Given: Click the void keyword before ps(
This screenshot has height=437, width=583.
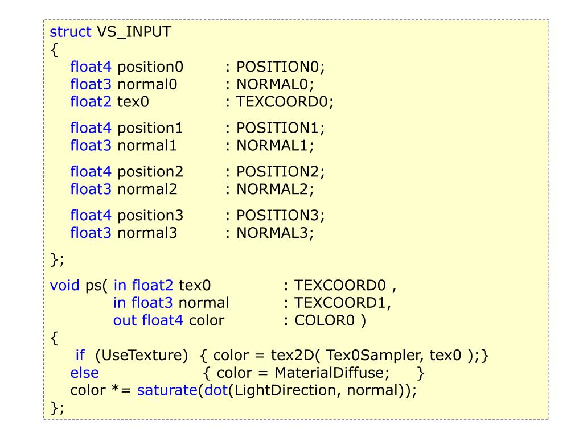Looking at the screenshot, I should point(65,286).
